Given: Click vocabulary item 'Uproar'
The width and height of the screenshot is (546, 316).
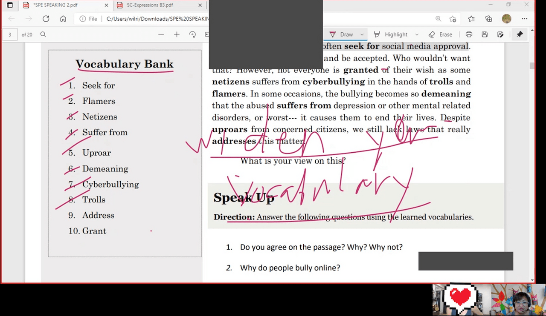Looking at the screenshot, I should tap(96, 153).
